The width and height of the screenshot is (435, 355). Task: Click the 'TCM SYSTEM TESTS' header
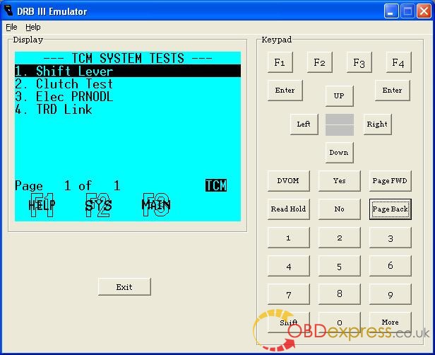128,58
